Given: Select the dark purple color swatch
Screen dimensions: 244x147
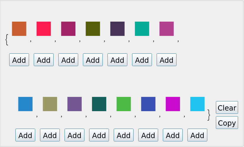Looking at the screenshot, I should (x=117, y=29).
